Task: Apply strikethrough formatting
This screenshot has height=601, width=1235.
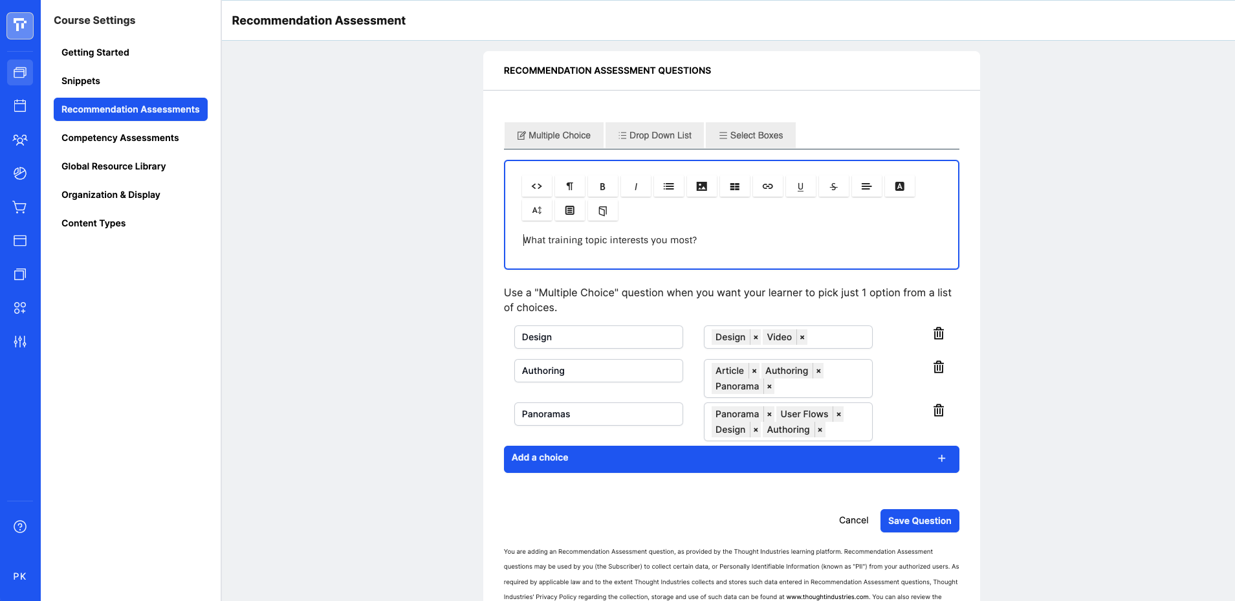Action: point(833,186)
